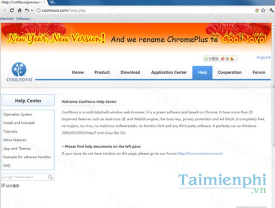Open App and Themes help topic

click(17, 148)
